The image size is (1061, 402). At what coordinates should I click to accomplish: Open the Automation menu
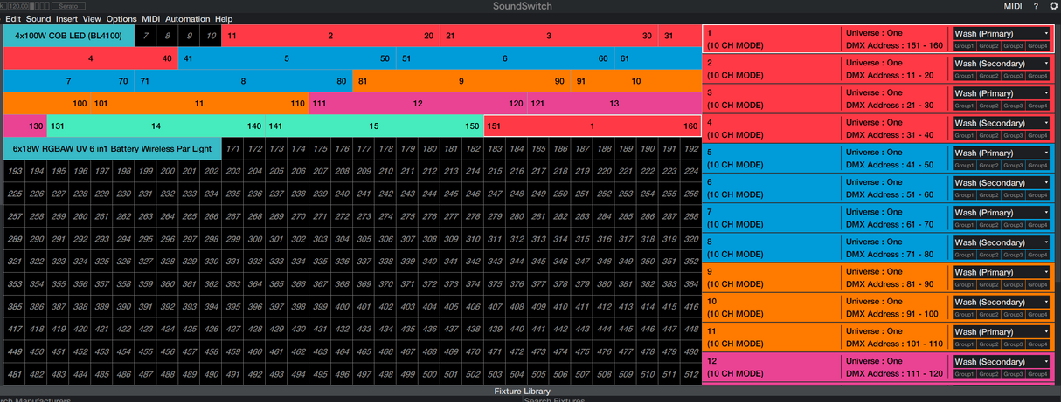[187, 18]
